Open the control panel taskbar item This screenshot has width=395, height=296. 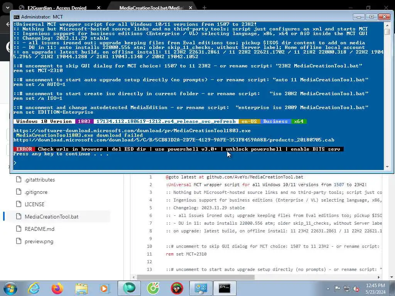coord(201,288)
